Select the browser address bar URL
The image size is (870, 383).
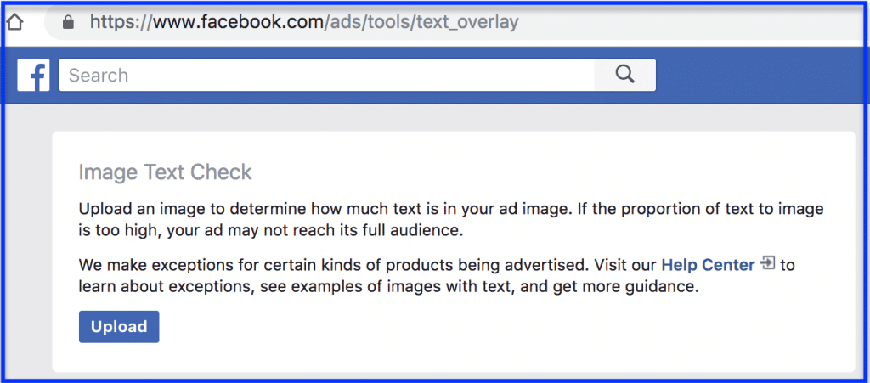click(304, 22)
